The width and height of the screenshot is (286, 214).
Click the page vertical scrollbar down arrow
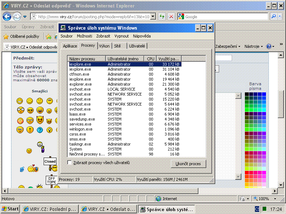(281, 185)
